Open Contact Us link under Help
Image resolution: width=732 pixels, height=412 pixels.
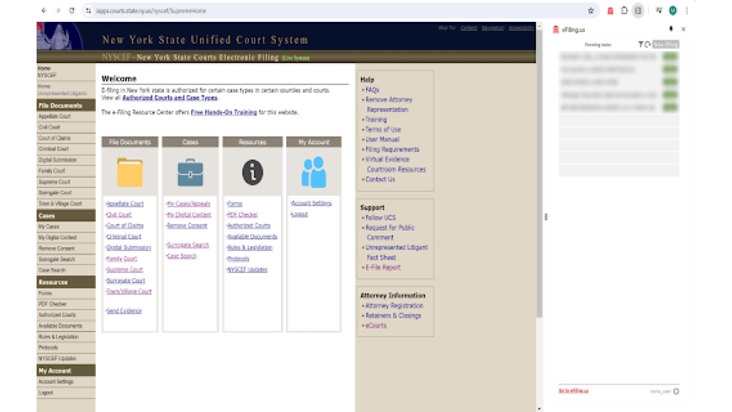(x=380, y=179)
